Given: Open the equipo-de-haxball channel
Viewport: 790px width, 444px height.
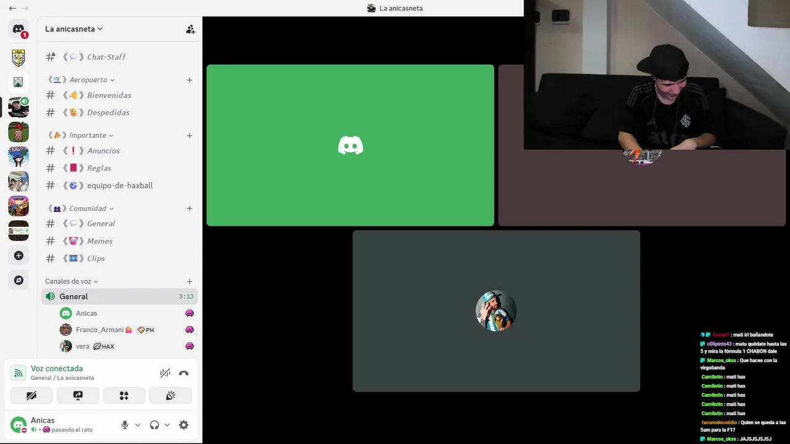Looking at the screenshot, I should 120,185.
